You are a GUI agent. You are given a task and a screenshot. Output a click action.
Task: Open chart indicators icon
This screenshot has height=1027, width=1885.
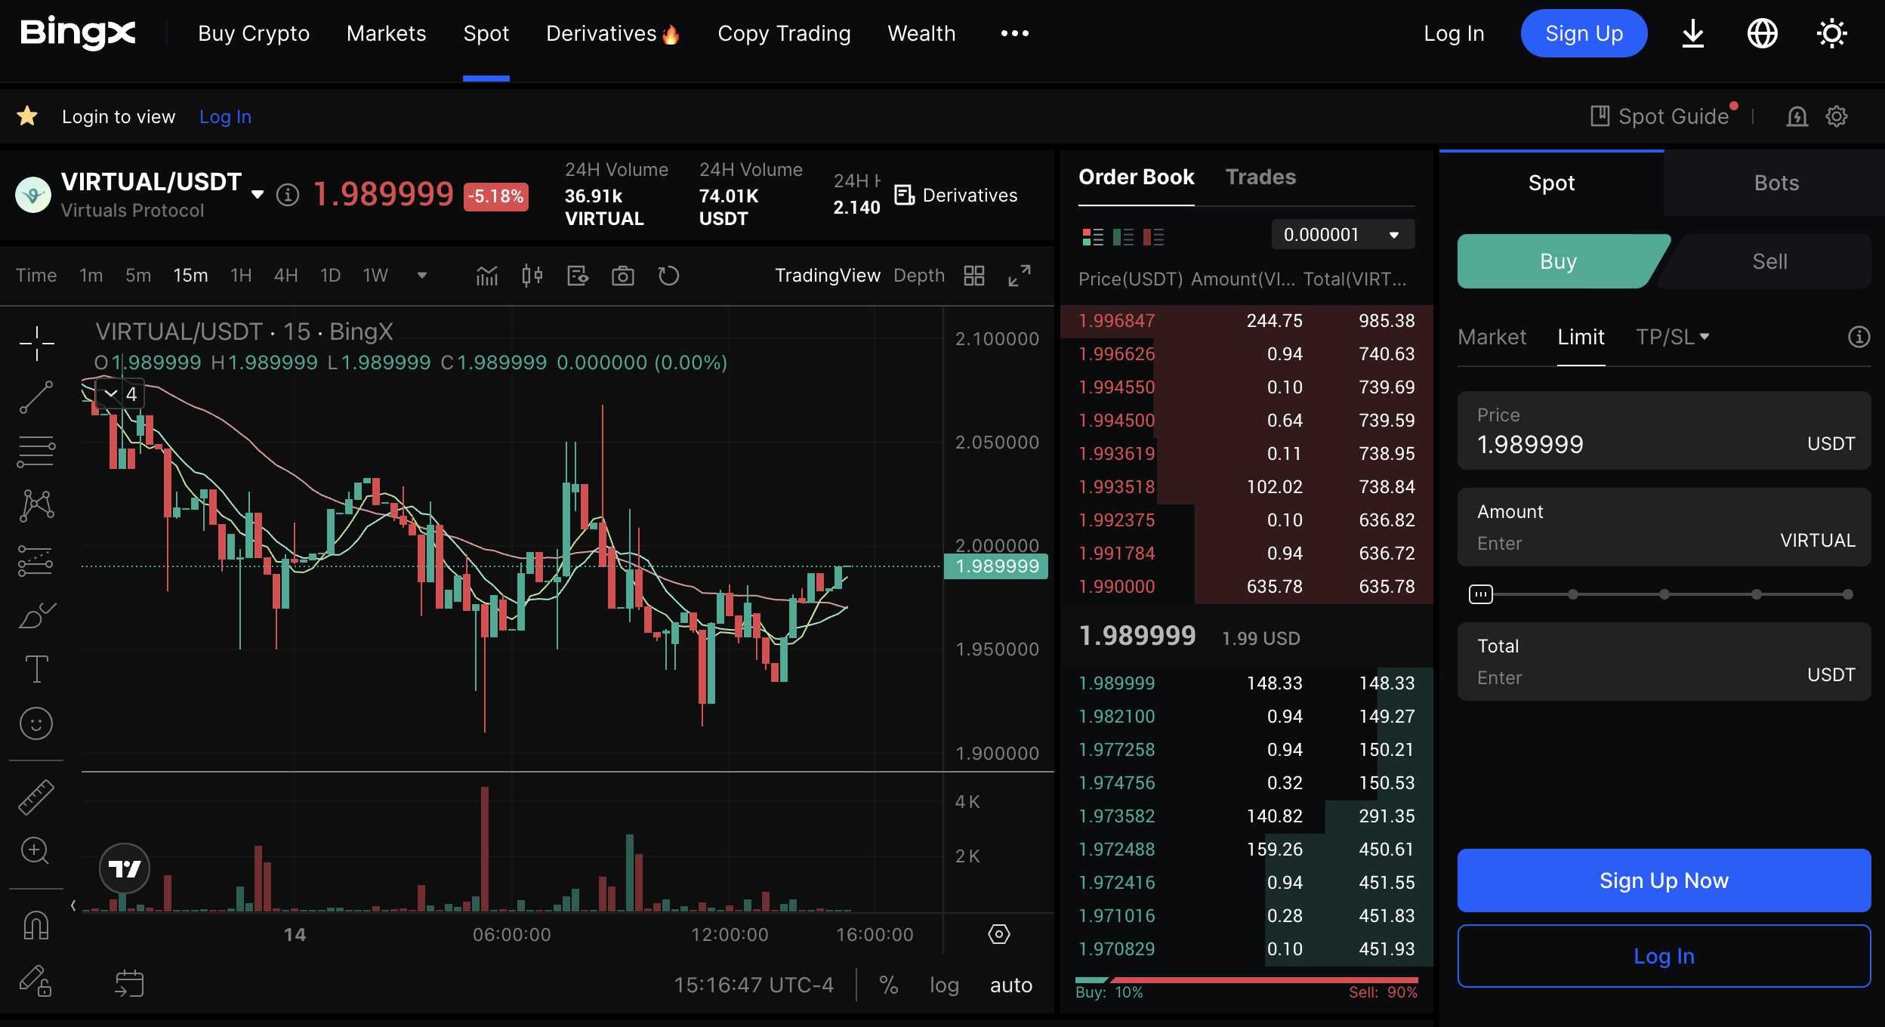487,276
